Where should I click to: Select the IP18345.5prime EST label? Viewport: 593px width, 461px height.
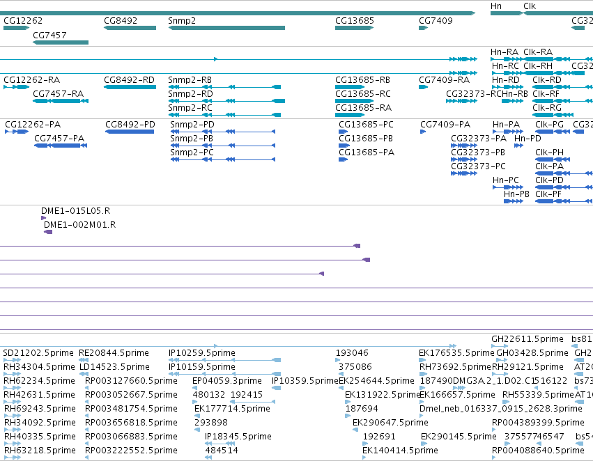click(238, 437)
